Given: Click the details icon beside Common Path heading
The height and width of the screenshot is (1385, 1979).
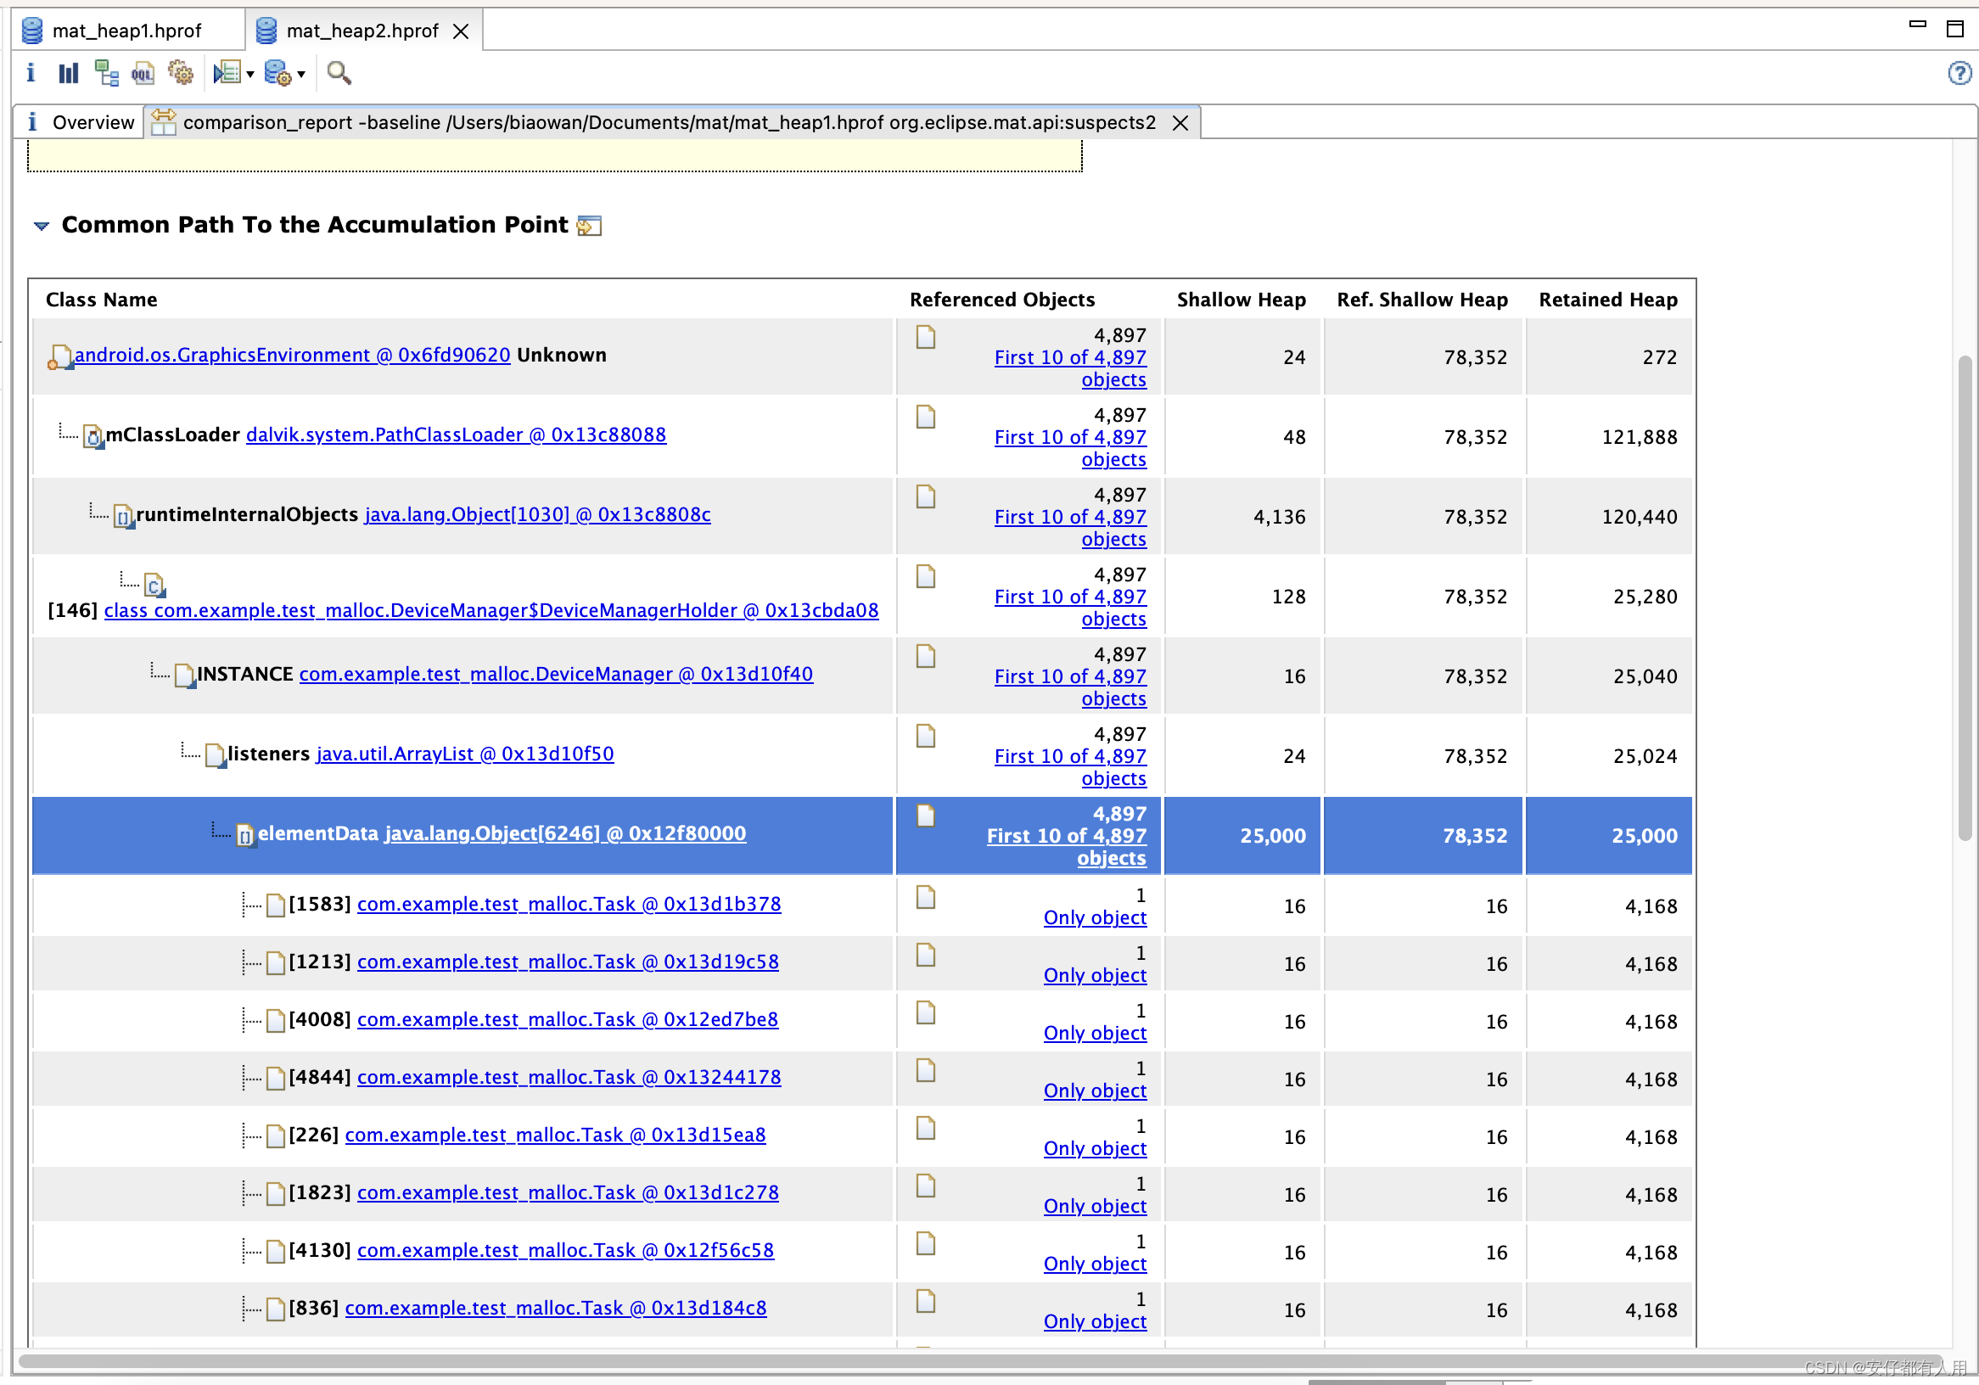Looking at the screenshot, I should 589,226.
